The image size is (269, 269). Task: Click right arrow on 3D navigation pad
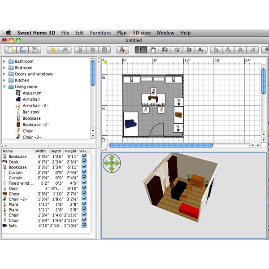[x=117, y=163]
